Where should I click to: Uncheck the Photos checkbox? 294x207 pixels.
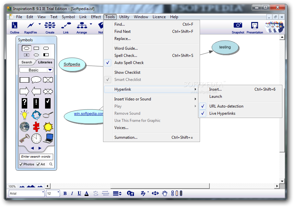click(21, 164)
